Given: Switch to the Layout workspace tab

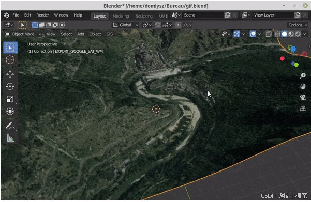Looking at the screenshot, I should coord(99,16).
